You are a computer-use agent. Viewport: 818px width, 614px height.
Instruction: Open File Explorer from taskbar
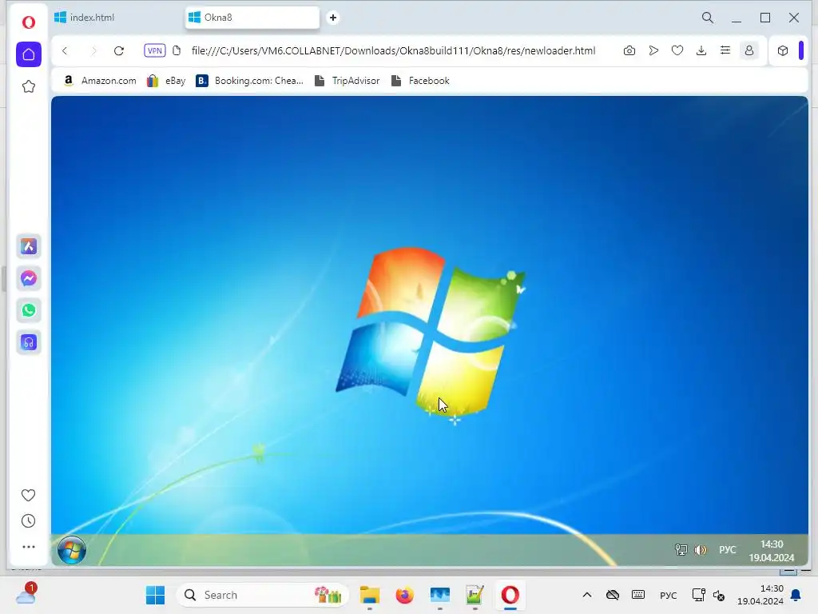coord(370,595)
